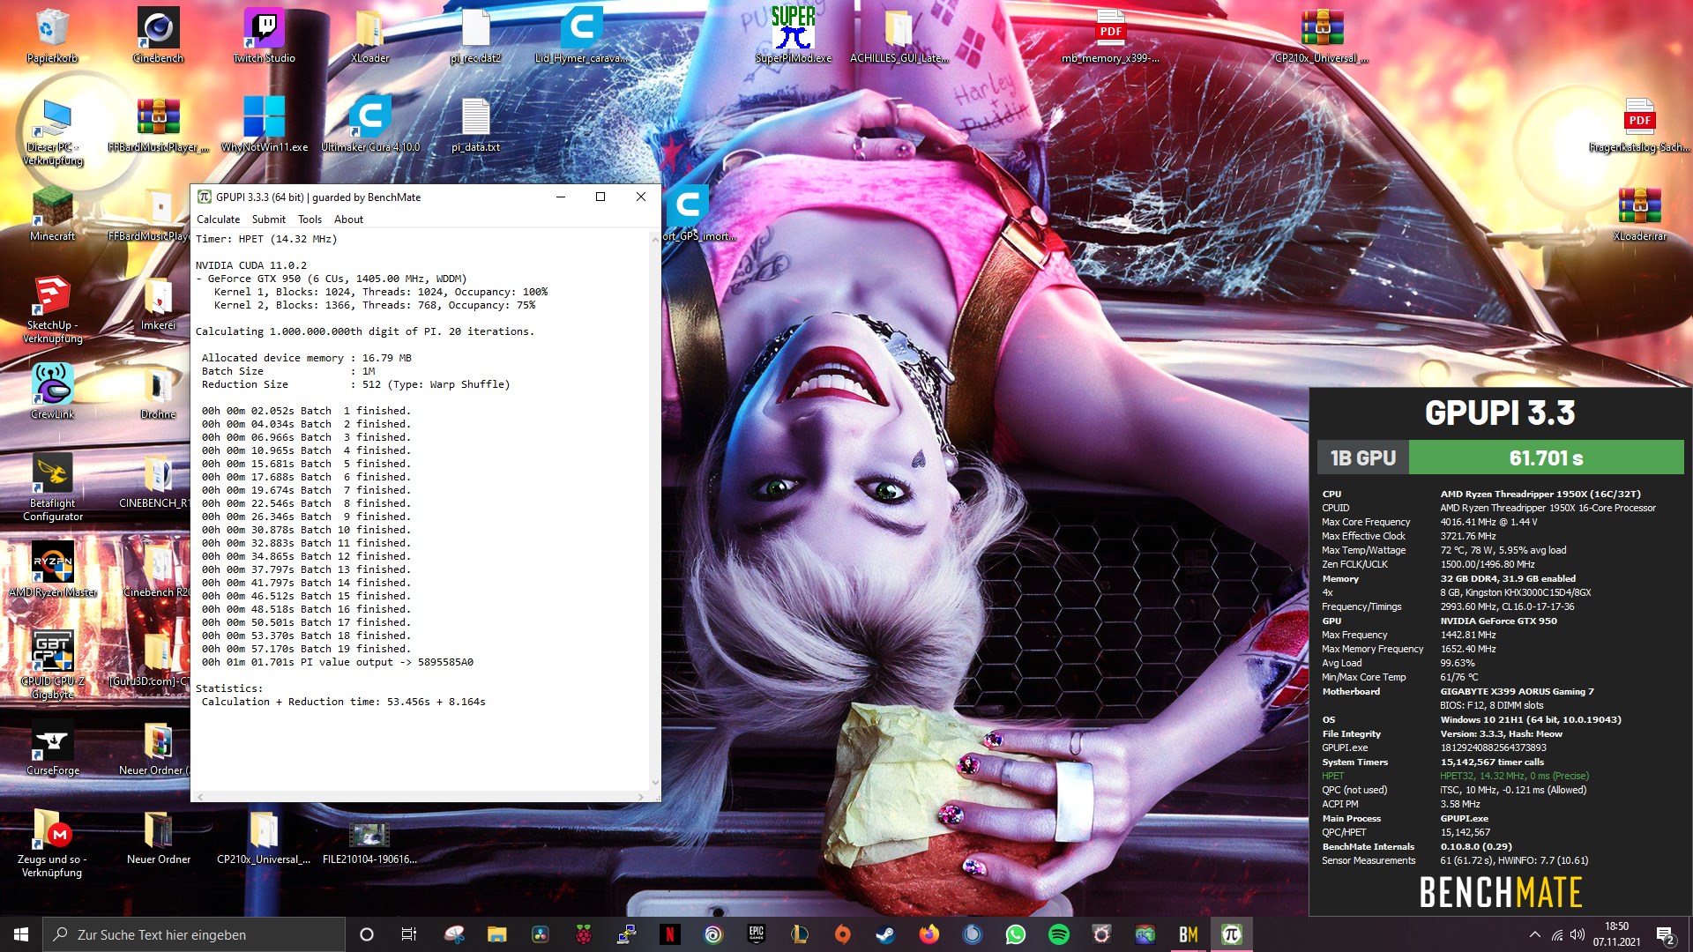
Task: Open File Explorer from the taskbar
Action: pos(496,934)
